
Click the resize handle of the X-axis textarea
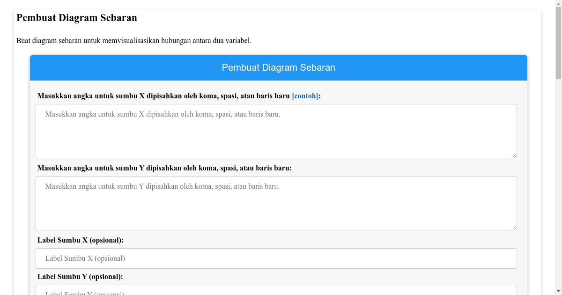[x=514, y=155]
